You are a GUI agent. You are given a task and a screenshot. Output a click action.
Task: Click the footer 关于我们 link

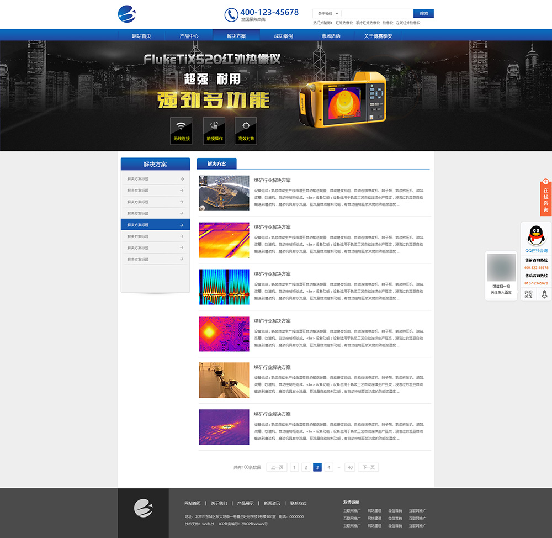[x=219, y=503]
